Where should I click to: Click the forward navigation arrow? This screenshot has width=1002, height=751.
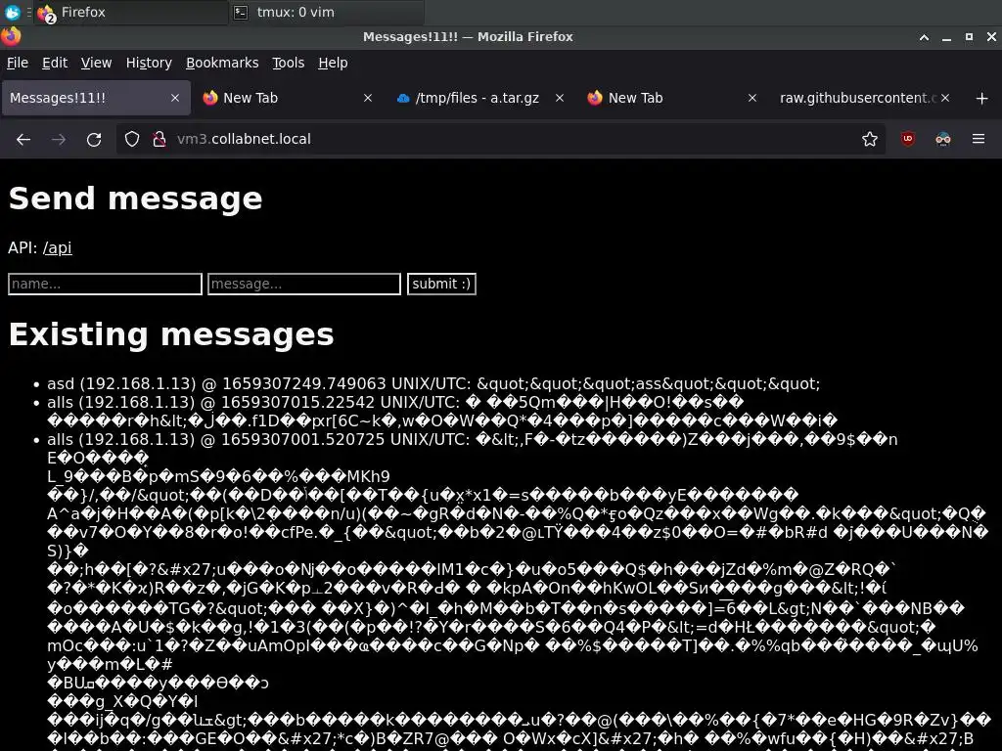point(59,139)
